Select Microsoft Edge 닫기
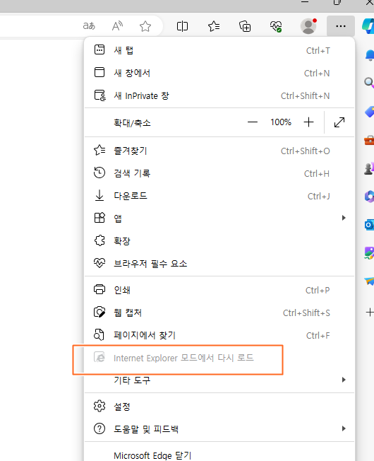The width and height of the screenshot is (374, 461). [x=219, y=455]
